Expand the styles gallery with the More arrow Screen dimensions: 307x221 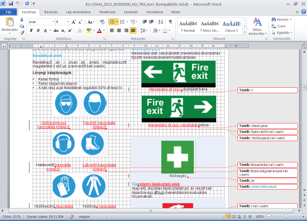click(x=245, y=32)
